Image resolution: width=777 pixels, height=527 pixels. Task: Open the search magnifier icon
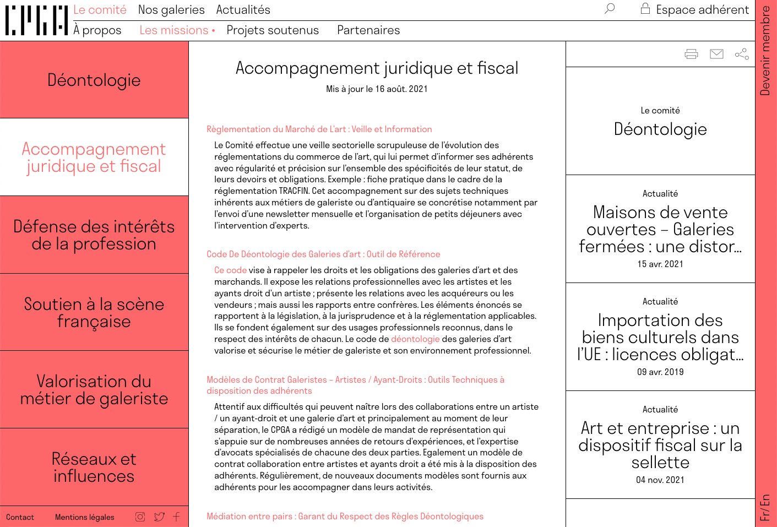(610, 9)
